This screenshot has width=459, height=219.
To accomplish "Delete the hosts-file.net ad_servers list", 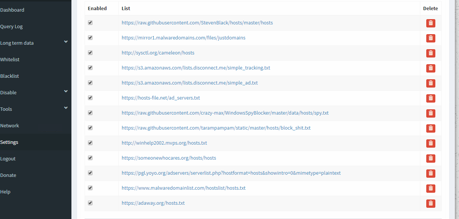I will click(x=430, y=98).
